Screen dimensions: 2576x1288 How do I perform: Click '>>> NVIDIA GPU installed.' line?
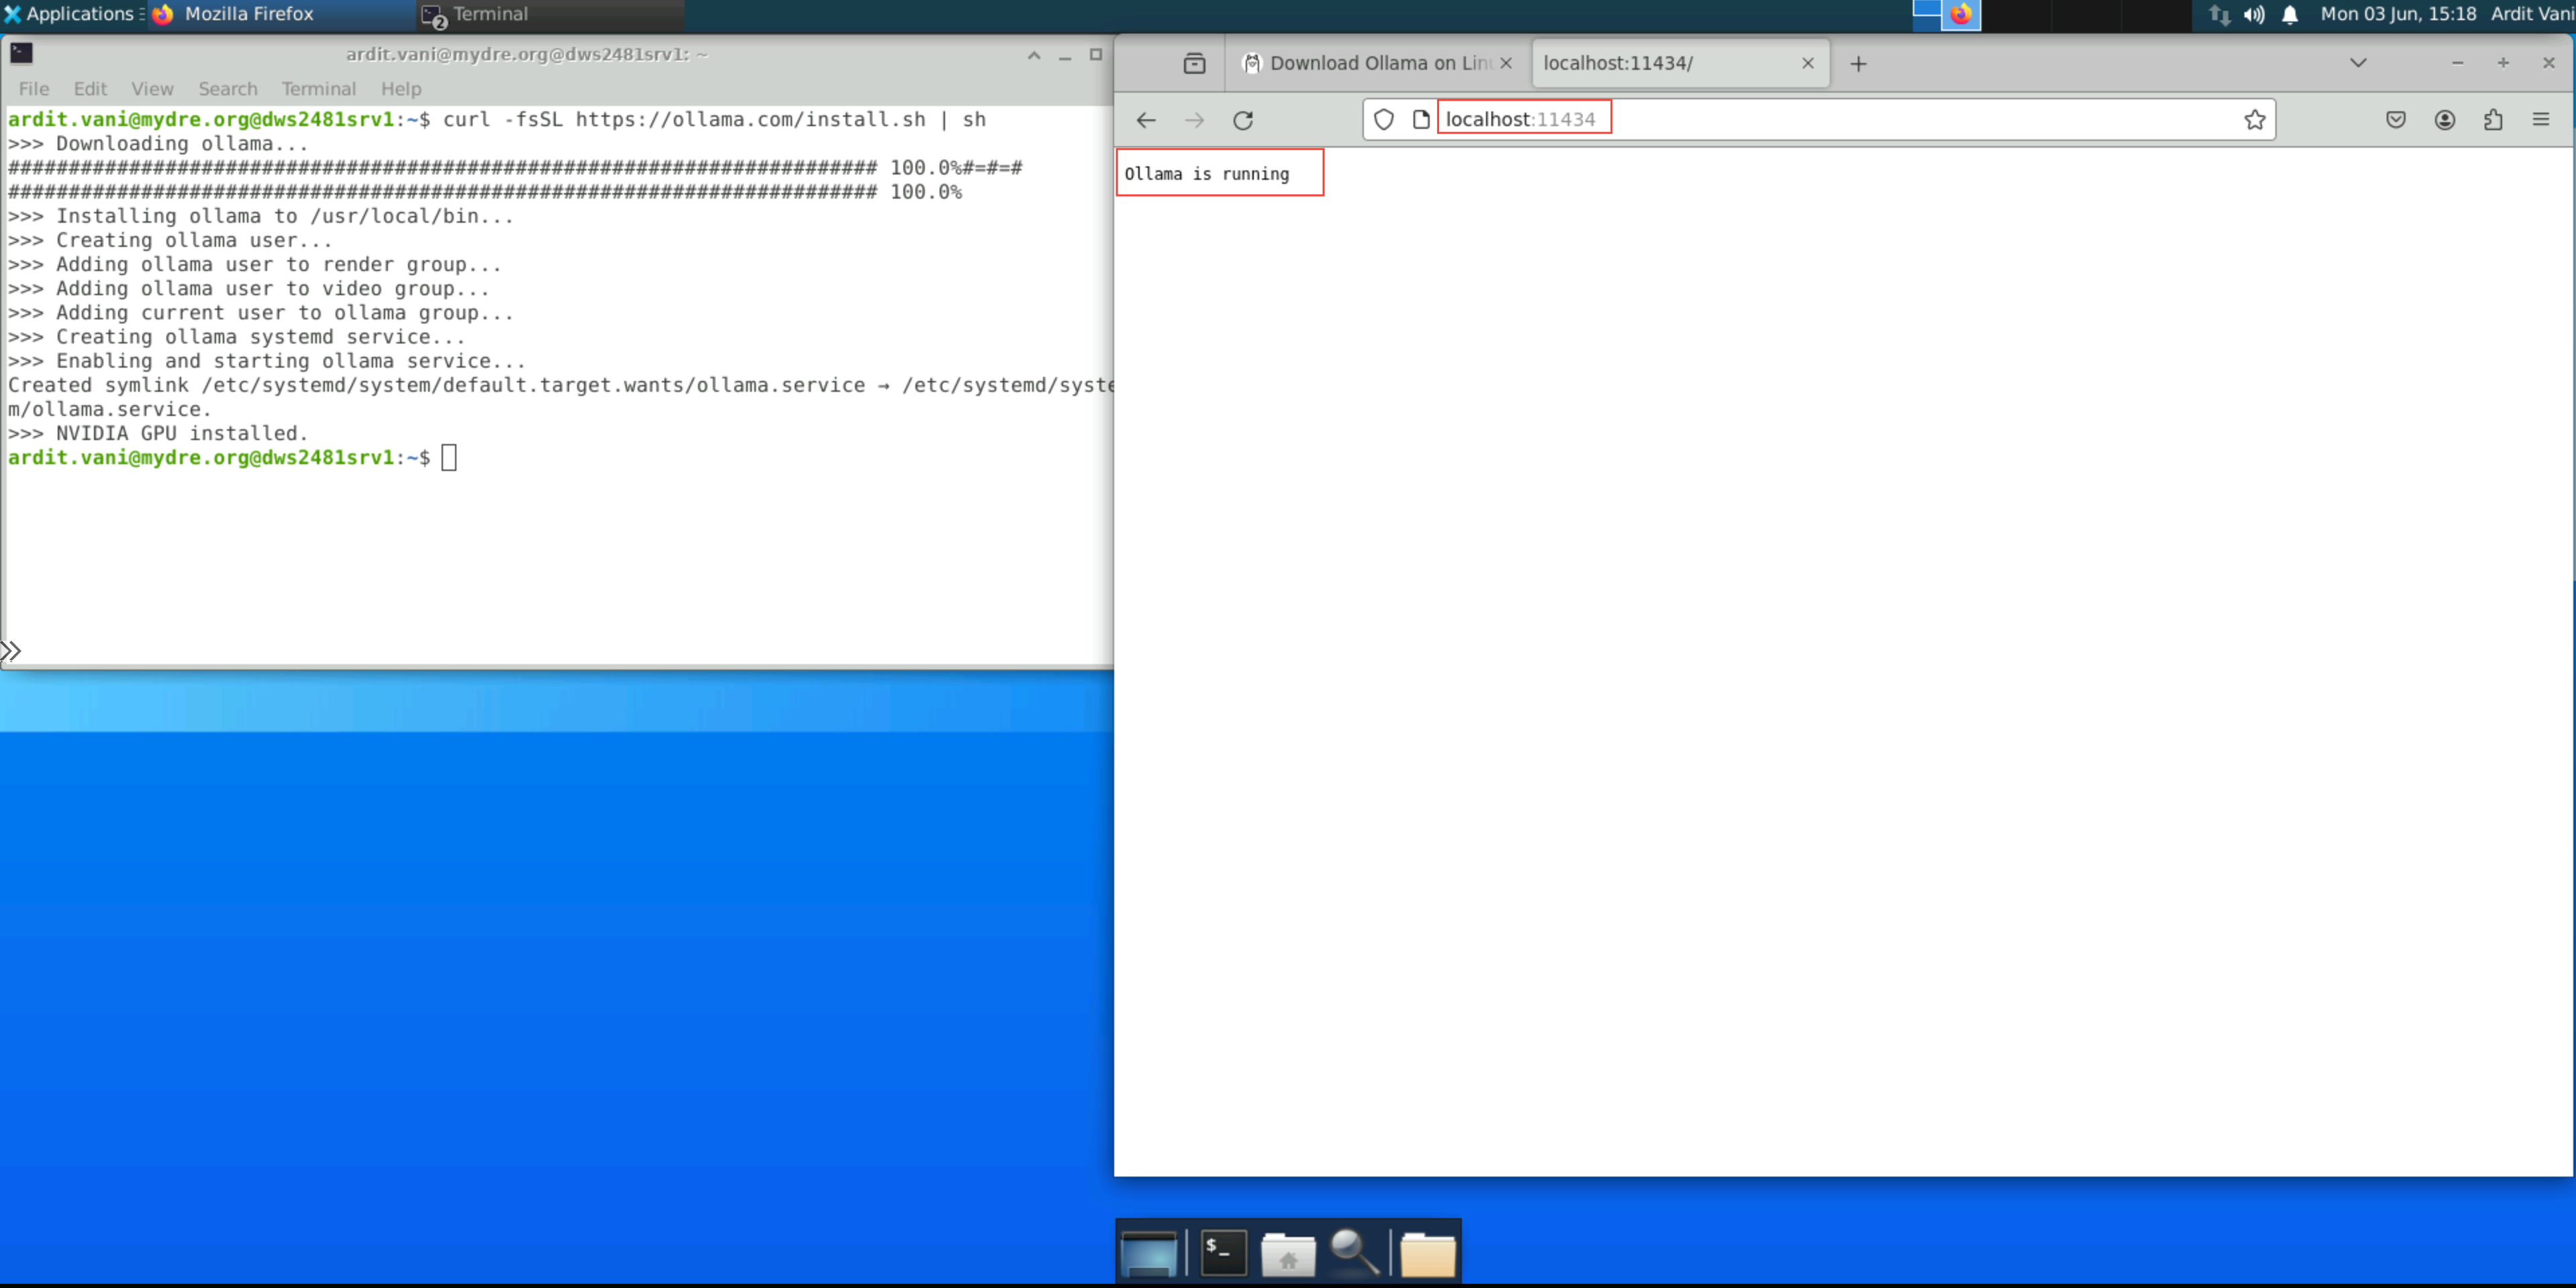[x=158, y=433]
